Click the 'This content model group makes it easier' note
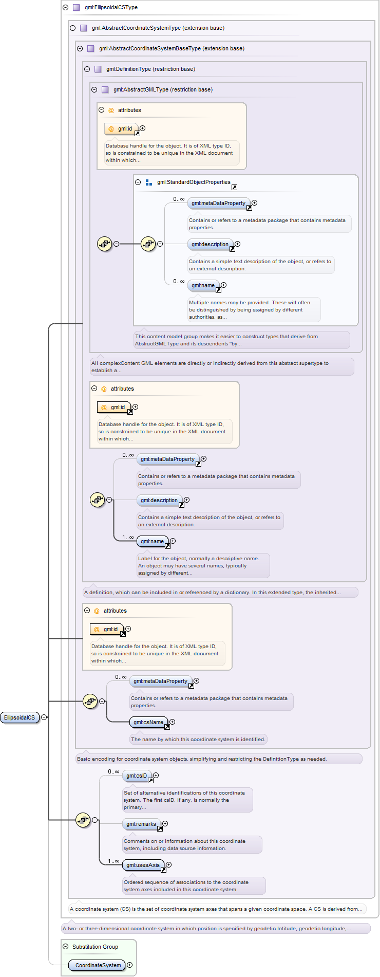 coord(242,340)
